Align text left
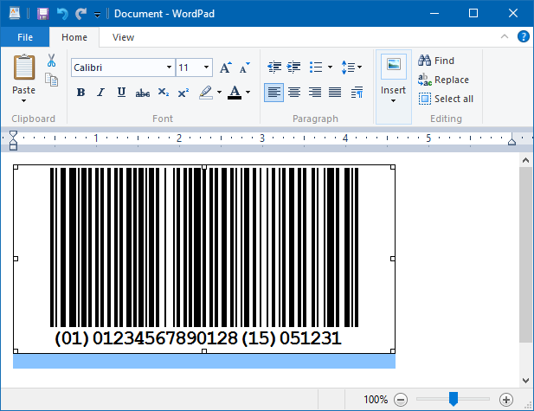The height and width of the screenshot is (411, 534). tap(273, 93)
